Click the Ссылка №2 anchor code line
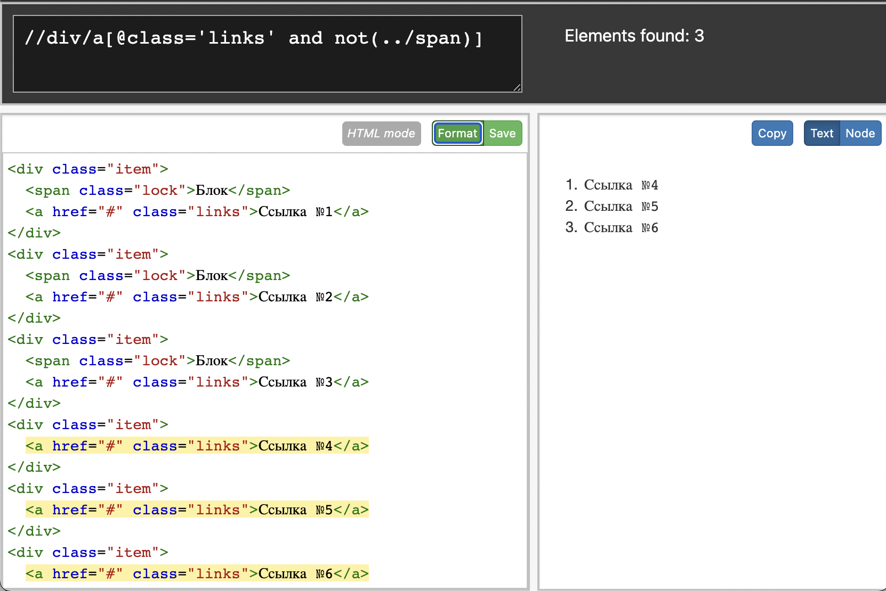Viewport: 886px width, 591px height. pos(197,297)
